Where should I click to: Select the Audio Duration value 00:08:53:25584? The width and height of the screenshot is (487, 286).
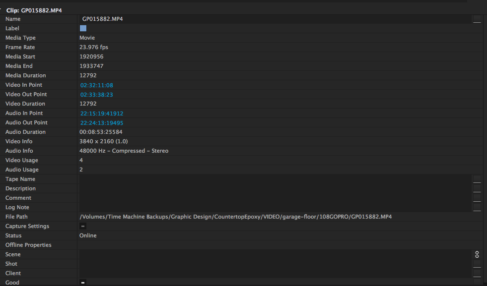click(x=101, y=132)
